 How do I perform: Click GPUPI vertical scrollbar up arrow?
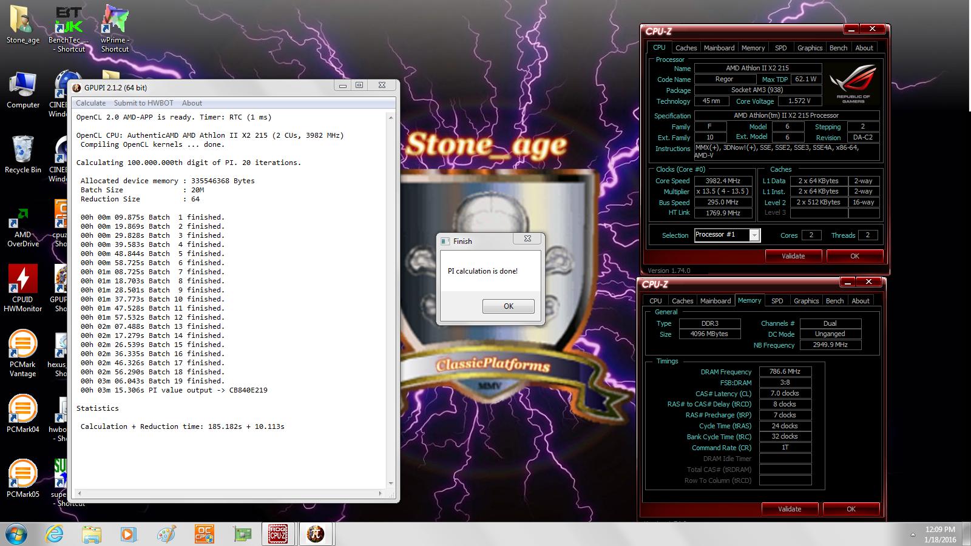(391, 117)
